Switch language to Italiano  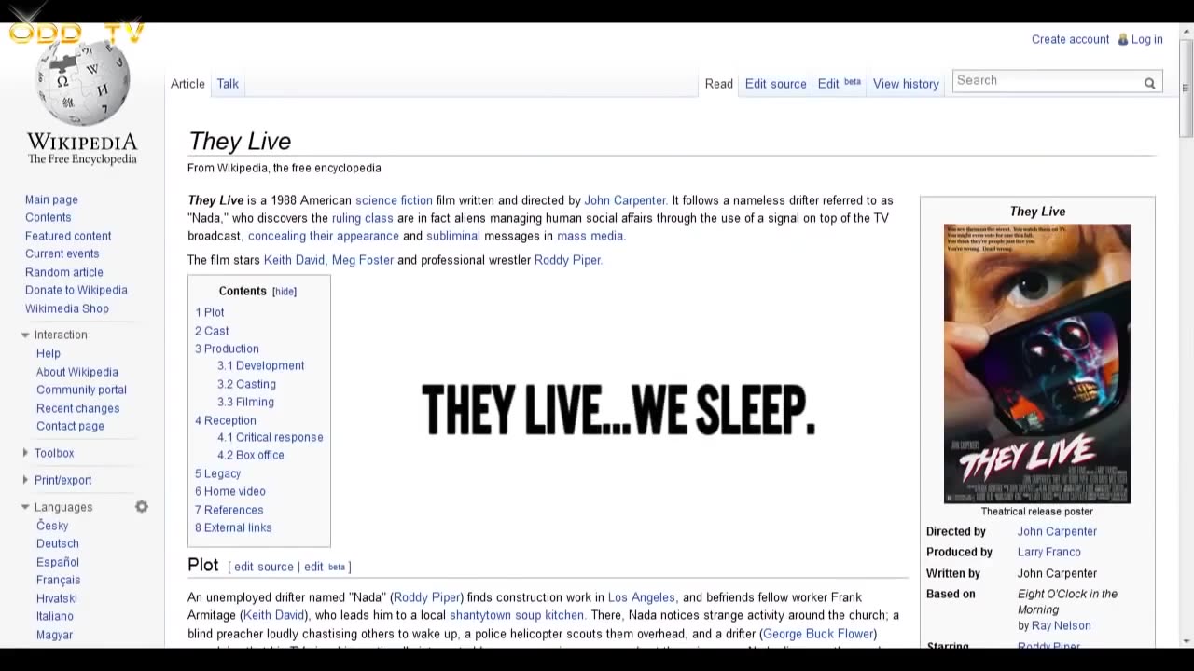coord(55,616)
